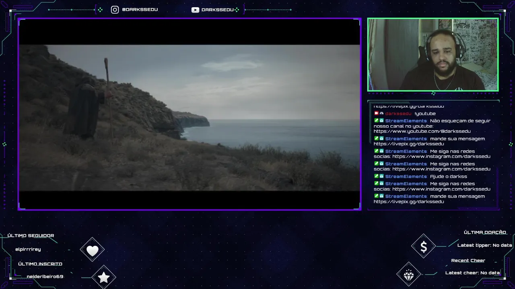Click the Latest tipper: No data text
Screen dimensions: 515x289
tap(485, 245)
